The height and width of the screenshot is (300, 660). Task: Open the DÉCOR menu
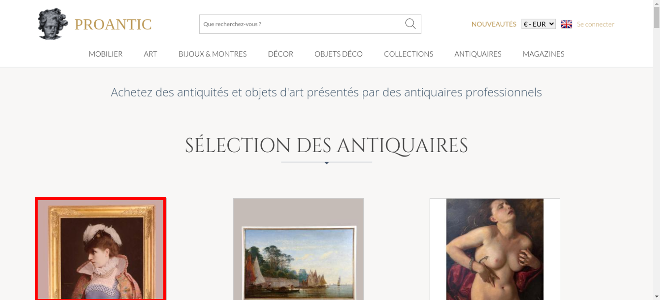280,54
